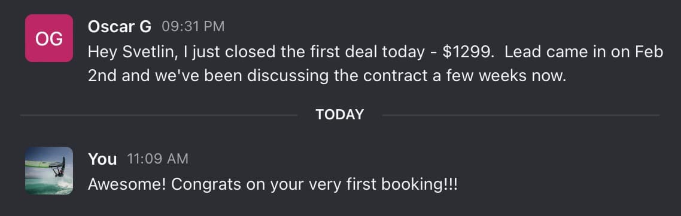681x216 pixels.
Task: Open Oscar G's pink OG avatar
Action: tap(48, 38)
